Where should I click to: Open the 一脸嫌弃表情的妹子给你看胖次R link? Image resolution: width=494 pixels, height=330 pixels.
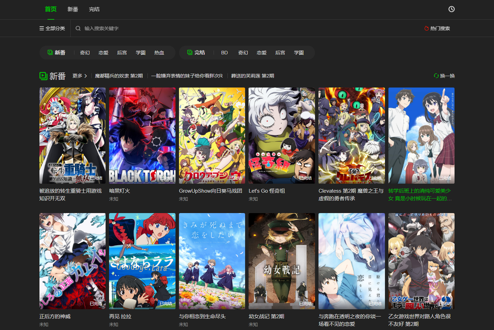pyautogui.click(x=187, y=76)
